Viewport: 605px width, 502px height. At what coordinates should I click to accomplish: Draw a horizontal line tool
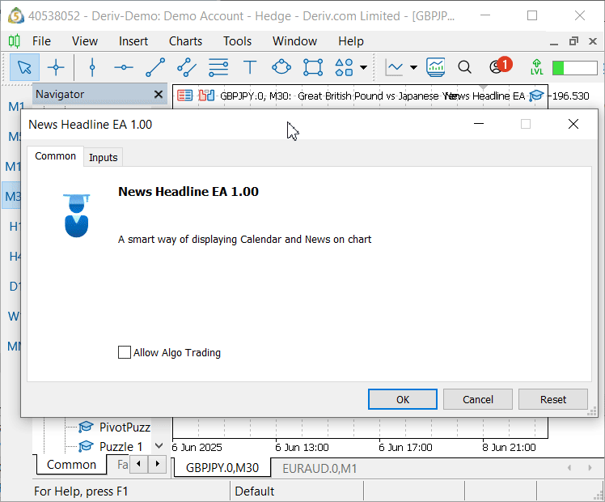(124, 67)
